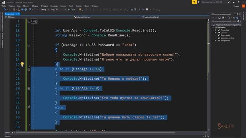Click the Solution Explorer search magnifier icon
This screenshot has height=138, width=246.
(x=238, y=21)
